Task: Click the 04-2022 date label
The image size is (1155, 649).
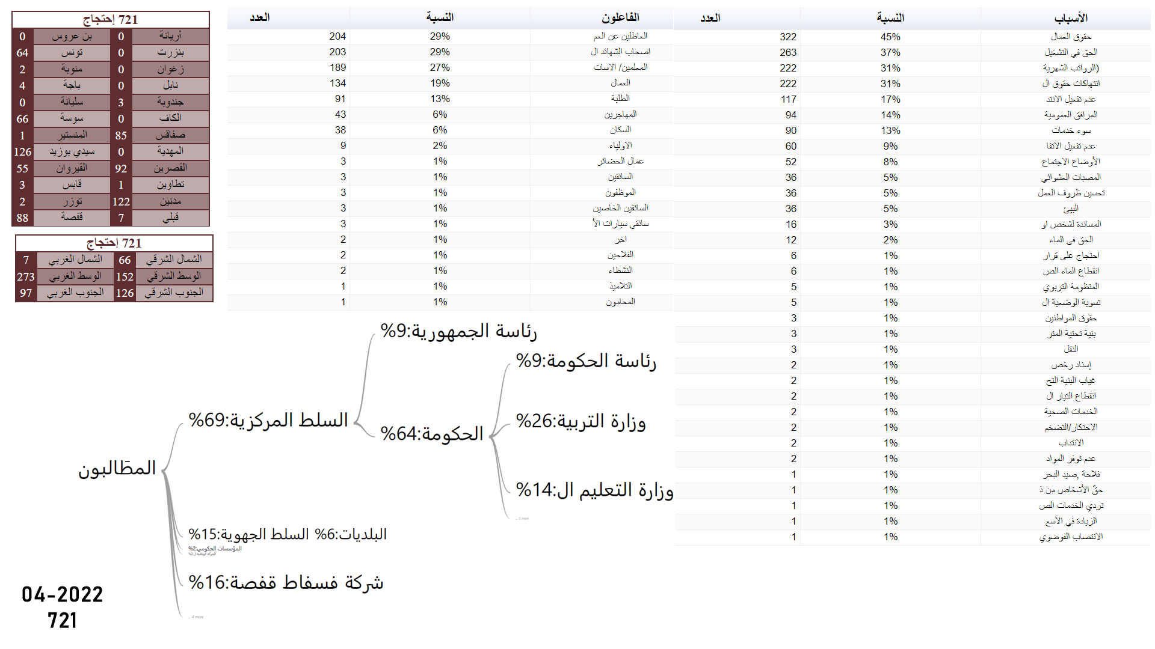Action: [x=63, y=594]
